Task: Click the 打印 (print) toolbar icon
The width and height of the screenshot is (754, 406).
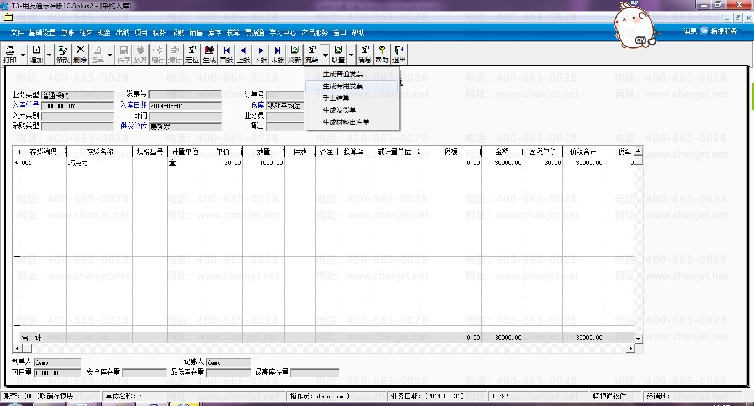Action: [x=10, y=54]
